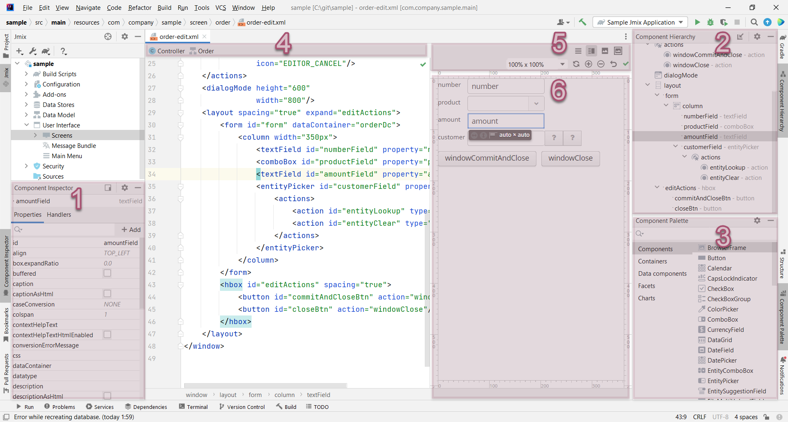This screenshot has height=422, width=788.
Task: Open Search Everywhere magnifier icon
Action: click(x=754, y=22)
